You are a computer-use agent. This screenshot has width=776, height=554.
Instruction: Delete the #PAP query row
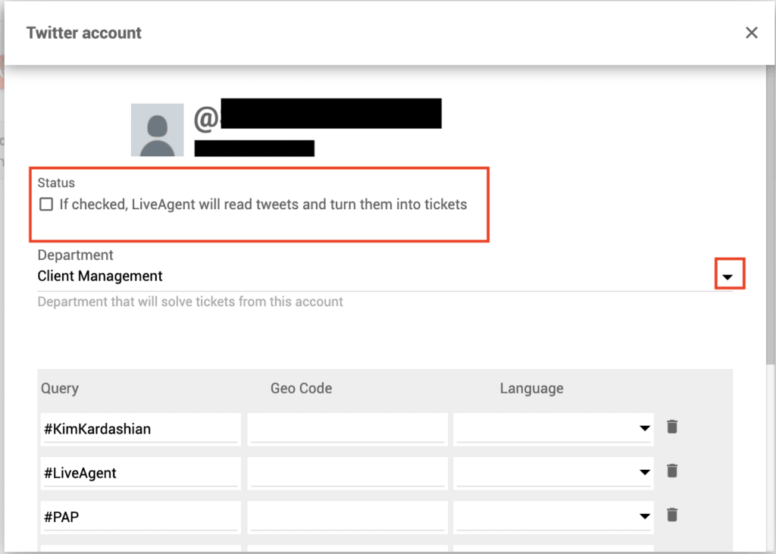tap(671, 516)
